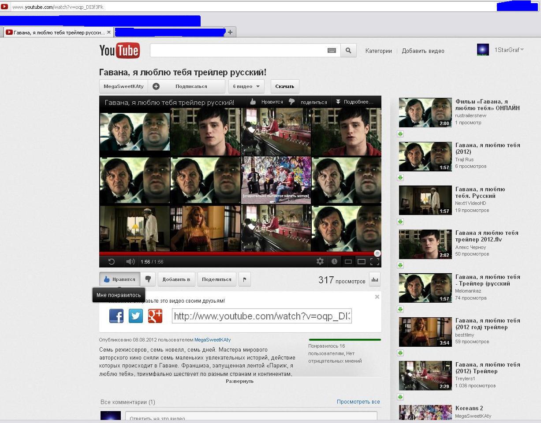The image size is (541, 423).
Task: Open the on-screen keyboard icon in search box
Action: [x=332, y=51]
